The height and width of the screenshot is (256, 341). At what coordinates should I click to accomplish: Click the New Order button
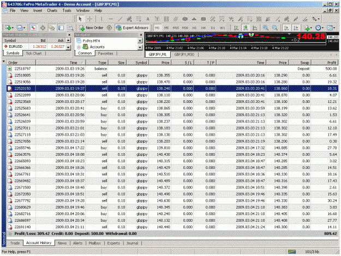click(x=91, y=28)
